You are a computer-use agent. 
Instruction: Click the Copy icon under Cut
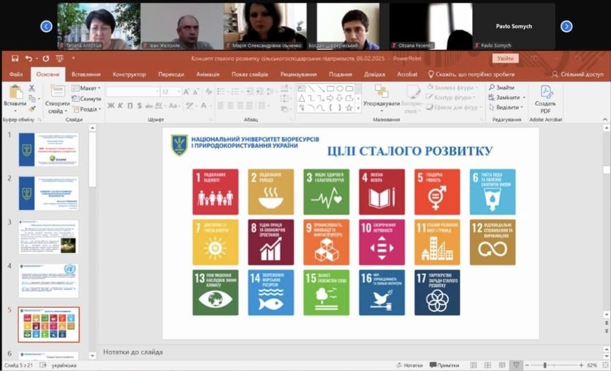coord(32,98)
